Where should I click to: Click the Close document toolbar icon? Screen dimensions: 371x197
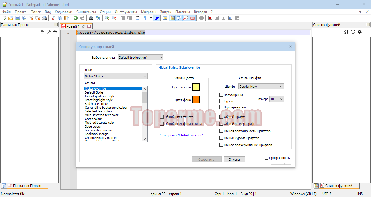[x=31, y=18]
